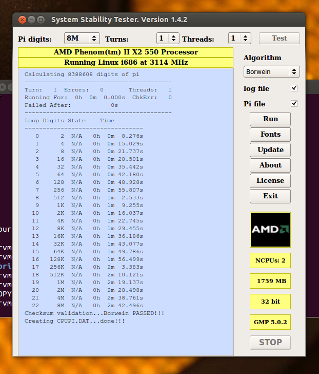Open the Fonts dialog button

point(270,134)
